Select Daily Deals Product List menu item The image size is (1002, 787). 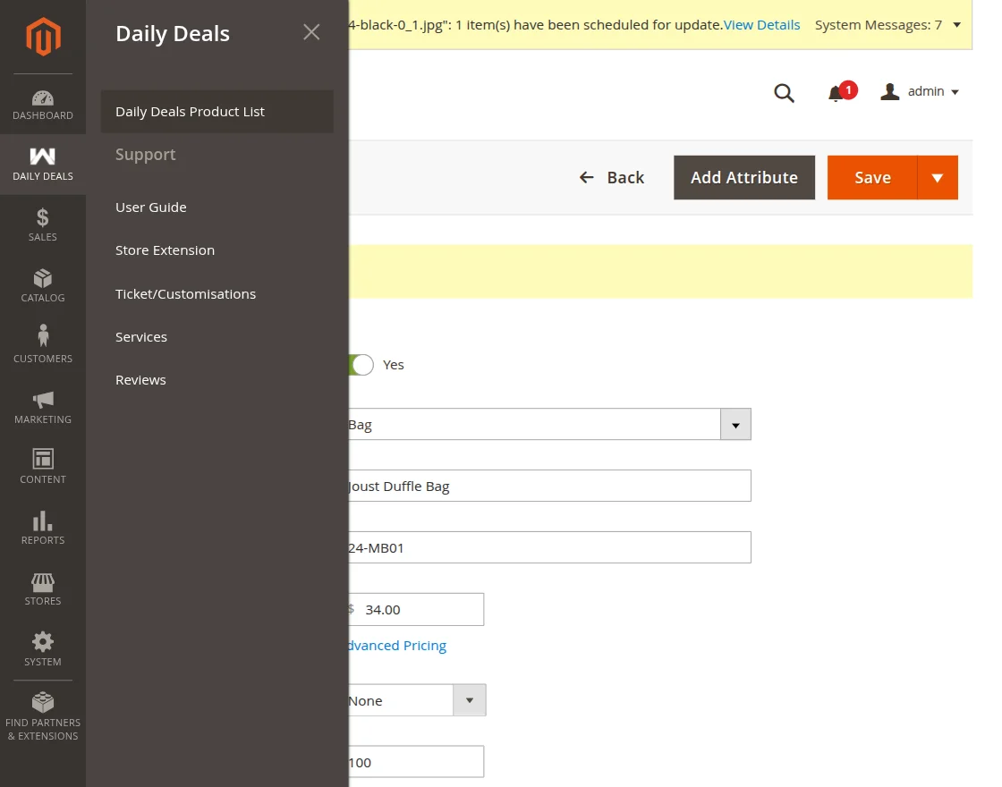[189, 111]
